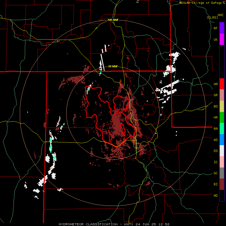The height and width of the screenshot is (226, 226).
Task: Click the purple RF color swatch
Action: (x=222, y=28)
